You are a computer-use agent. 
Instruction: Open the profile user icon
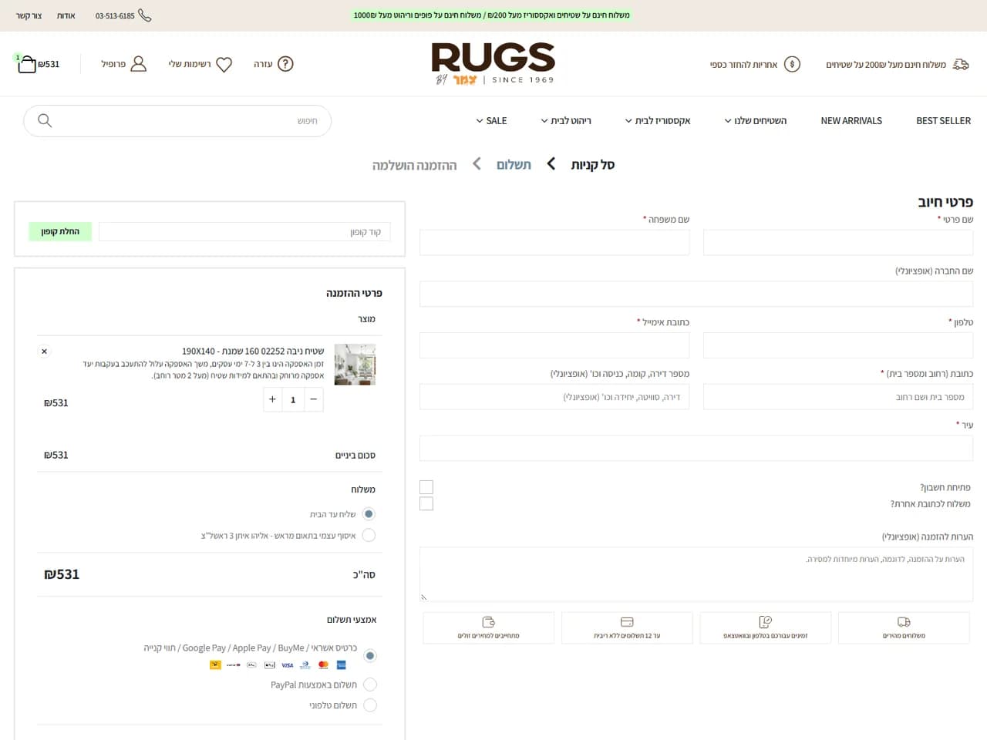coord(139,64)
